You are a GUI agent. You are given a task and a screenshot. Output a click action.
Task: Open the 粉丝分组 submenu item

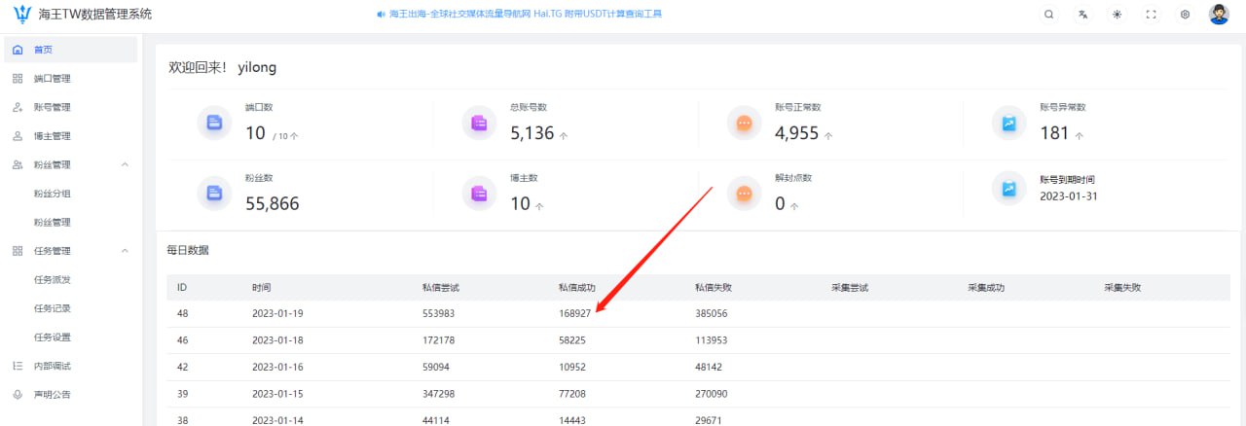pyautogui.click(x=52, y=194)
